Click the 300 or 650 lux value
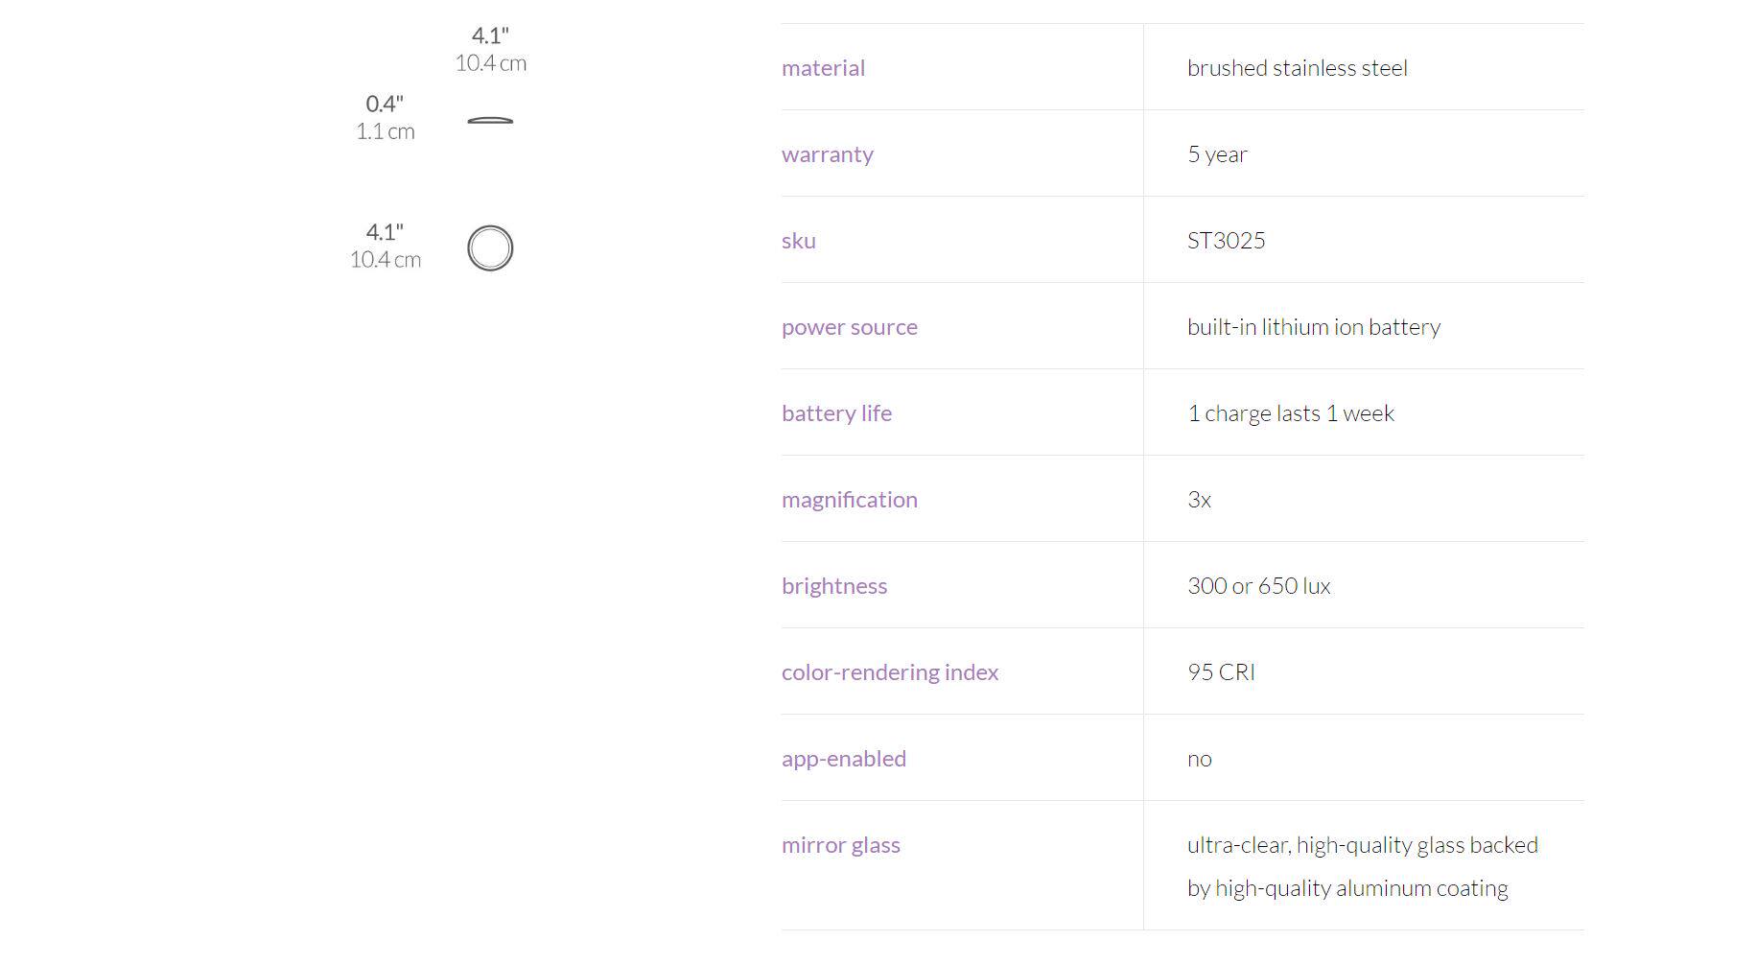 (1258, 586)
